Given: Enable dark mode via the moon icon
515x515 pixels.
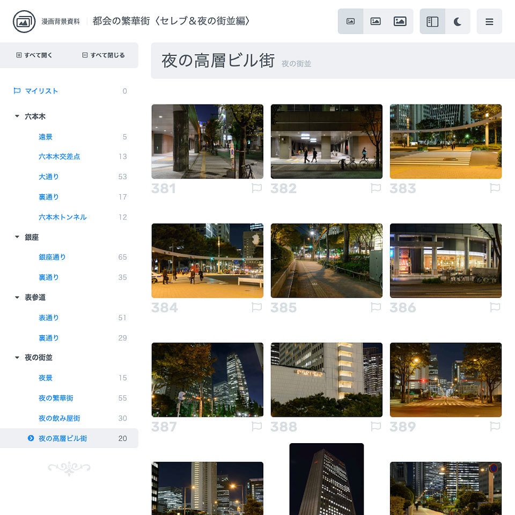Looking at the screenshot, I should [457, 21].
